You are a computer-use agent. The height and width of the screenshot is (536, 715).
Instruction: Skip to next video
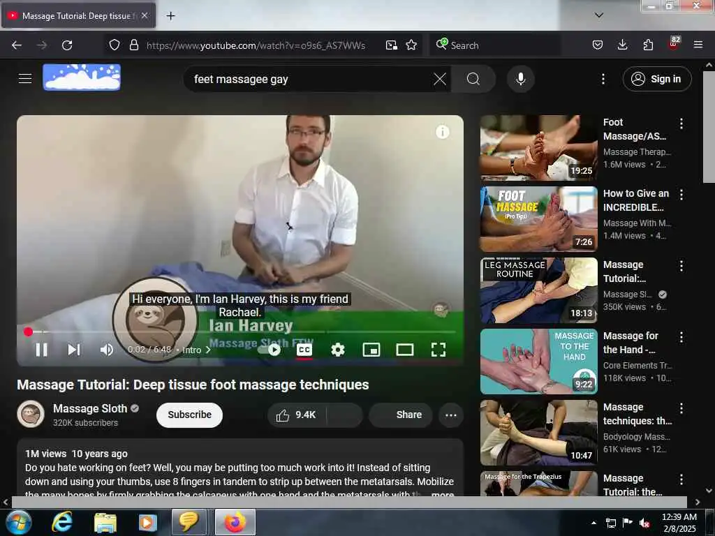click(74, 350)
